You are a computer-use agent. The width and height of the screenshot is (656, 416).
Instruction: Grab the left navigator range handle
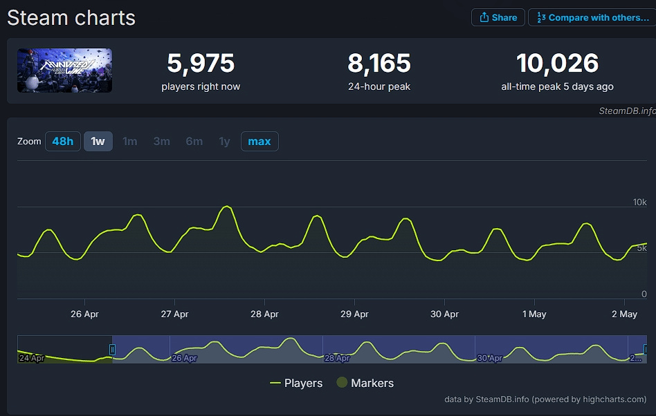(x=112, y=349)
